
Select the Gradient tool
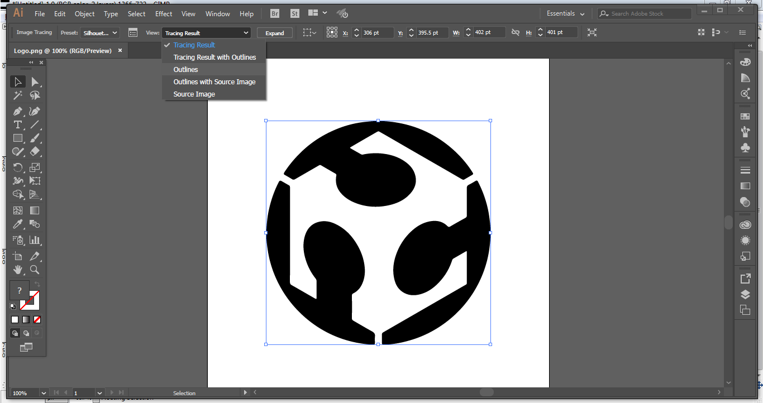[35, 210]
